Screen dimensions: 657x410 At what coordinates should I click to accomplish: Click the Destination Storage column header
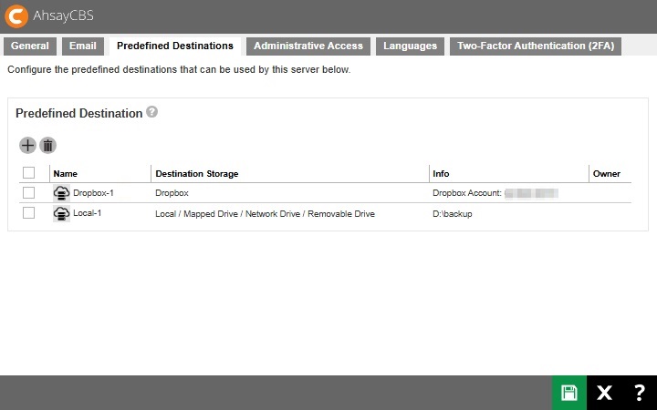point(197,173)
